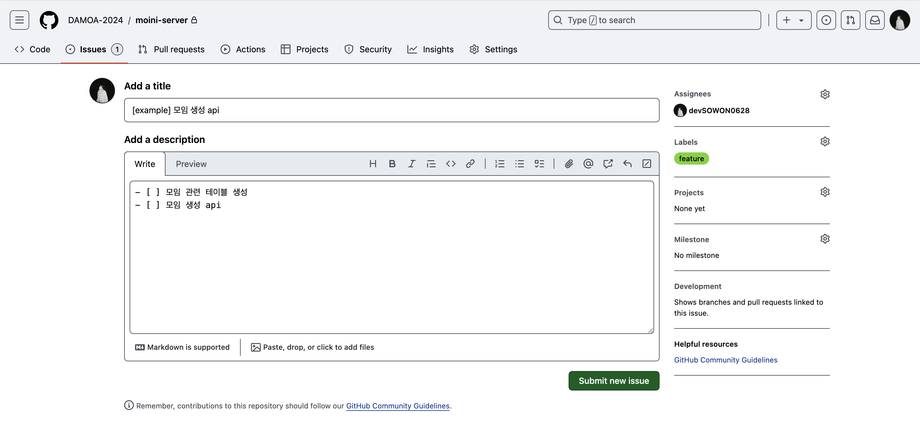Switch to the Insights tab
Screen dimensions: 920x427
[430, 49]
